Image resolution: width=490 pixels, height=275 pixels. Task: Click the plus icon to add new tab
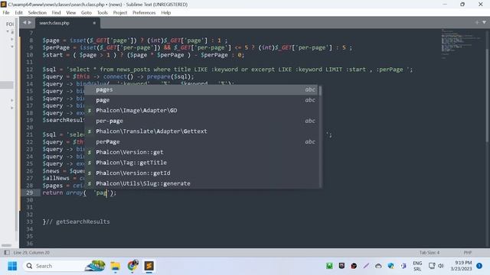[476, 22]
